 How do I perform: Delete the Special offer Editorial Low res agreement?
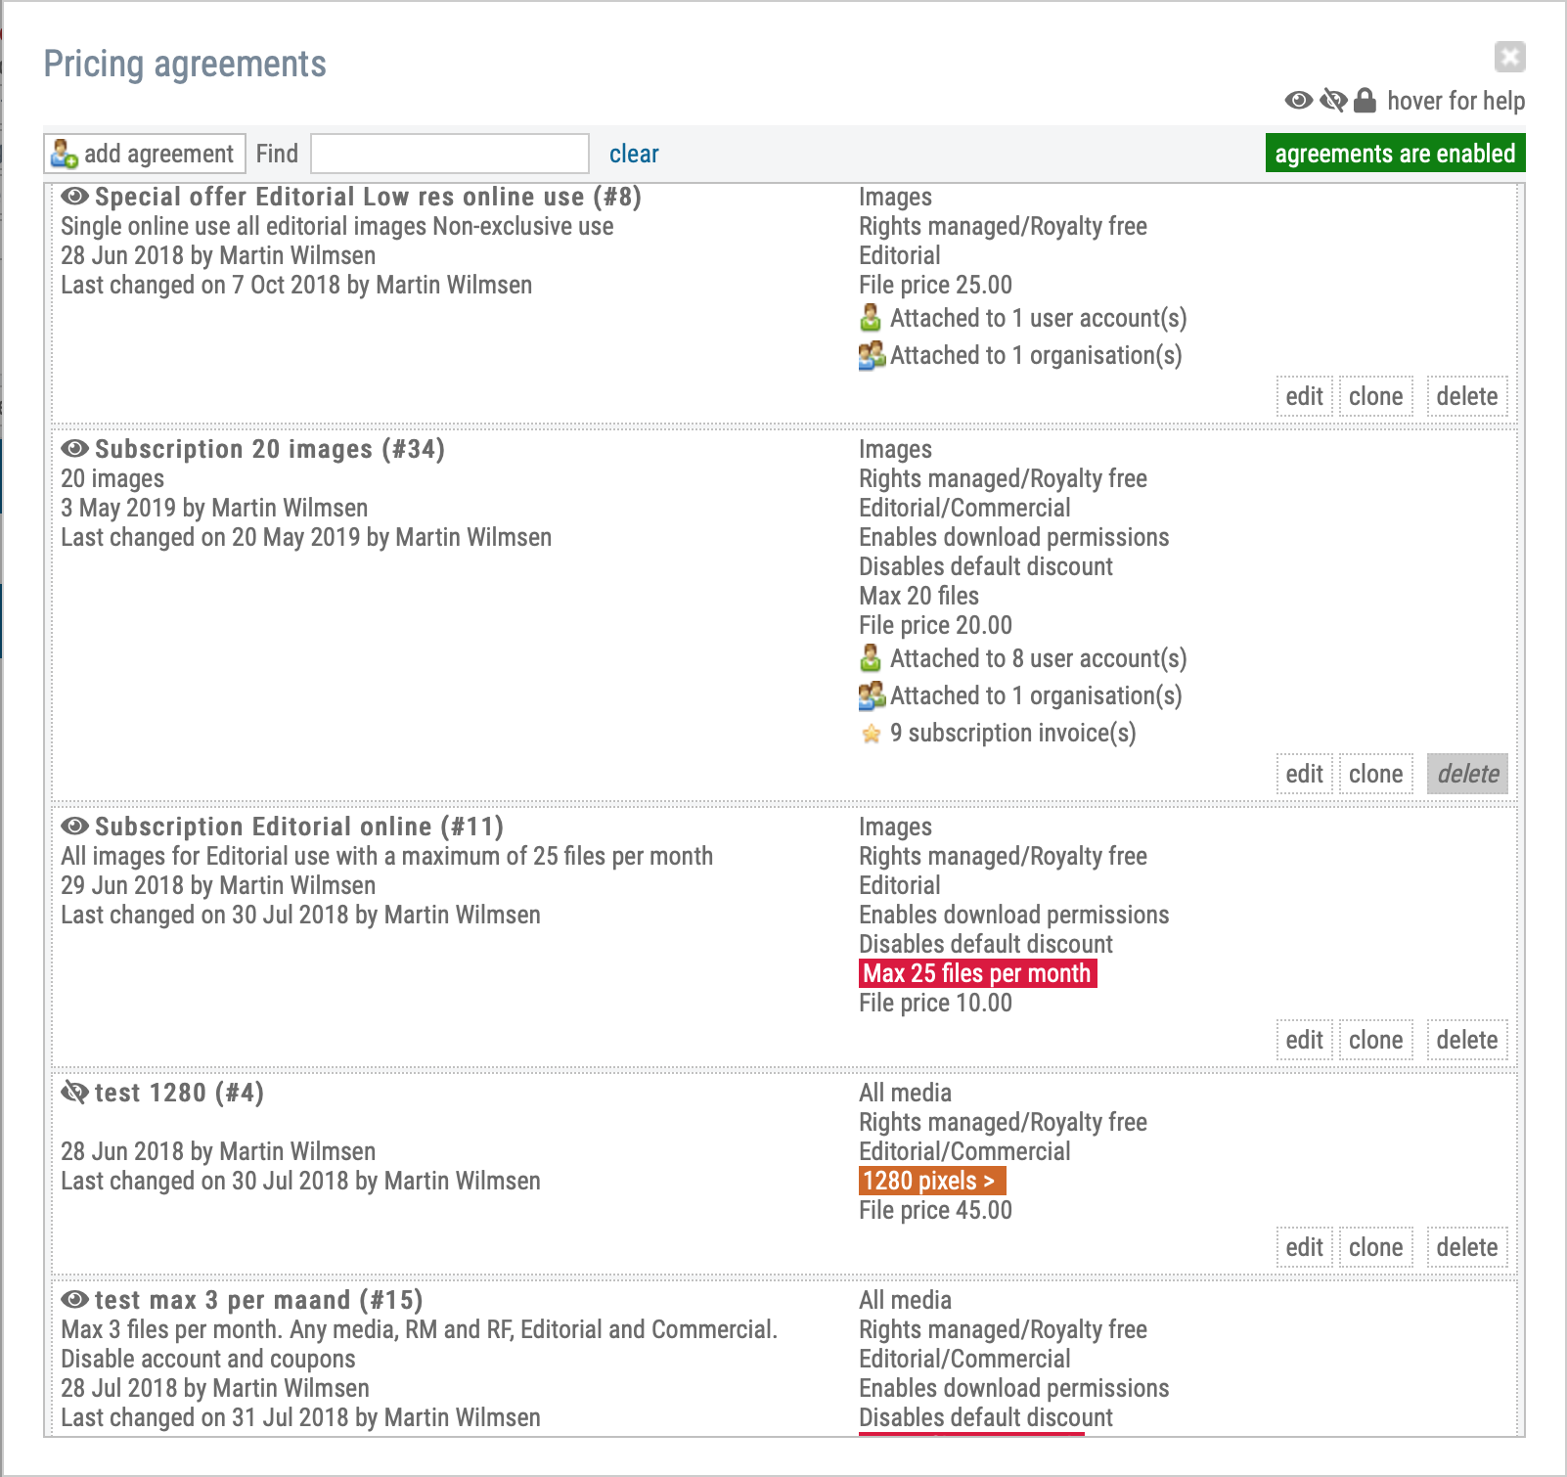tap(1466, 396)
